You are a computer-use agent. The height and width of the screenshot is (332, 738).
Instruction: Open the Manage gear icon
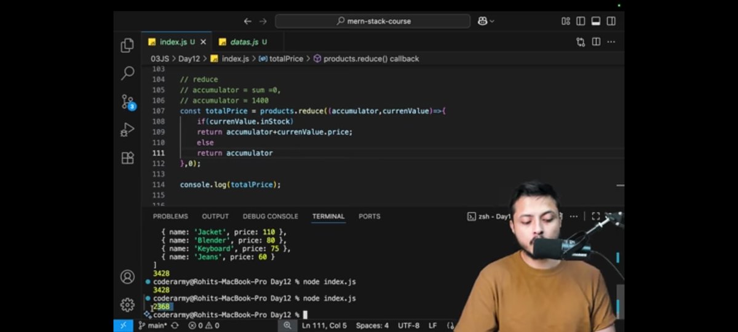coord(127,304)
